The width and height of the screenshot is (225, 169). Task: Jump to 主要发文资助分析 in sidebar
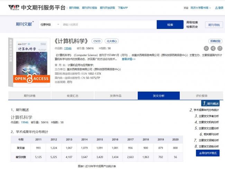pos(207,146)
